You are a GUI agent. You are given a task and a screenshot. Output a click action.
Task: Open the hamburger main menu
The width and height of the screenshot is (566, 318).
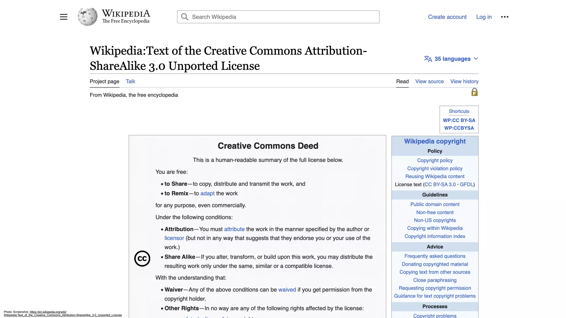[64, 17]
